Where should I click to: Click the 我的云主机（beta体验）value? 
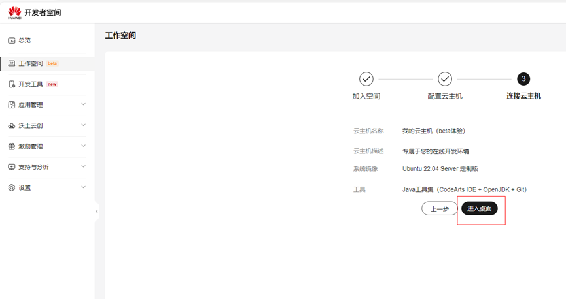[434, 131]
